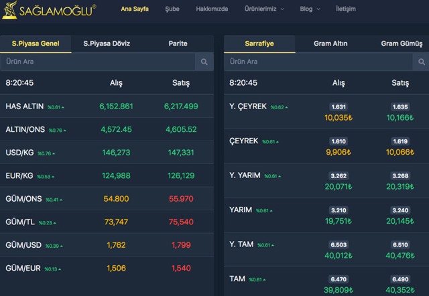429x296 pixels.
Task: Switch to the S.Piyasa Döviz tab
Action: coord(107,44)
